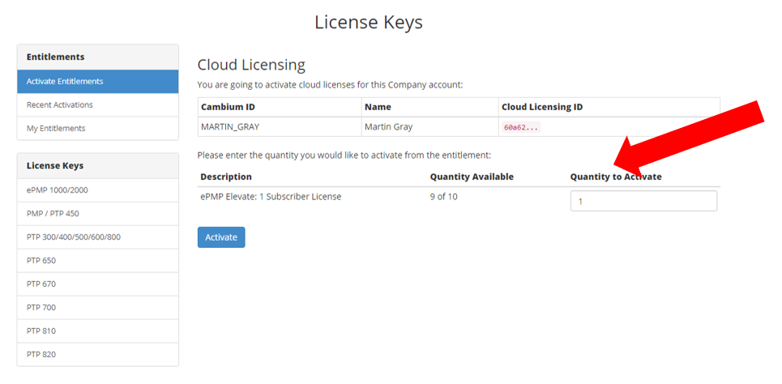Image resolution: width=782 pixels, height=384 pixels.
Task: Select the PMP / PTP 450 entry
Action: point(53,213)
